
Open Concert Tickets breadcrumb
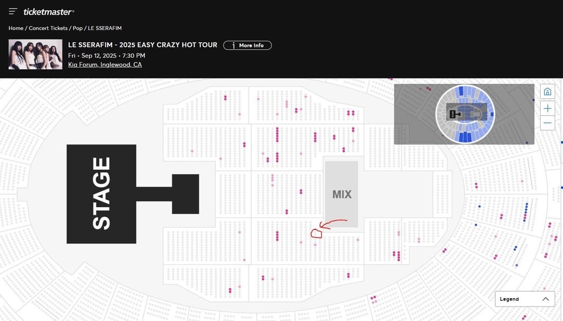coord(48,28)
